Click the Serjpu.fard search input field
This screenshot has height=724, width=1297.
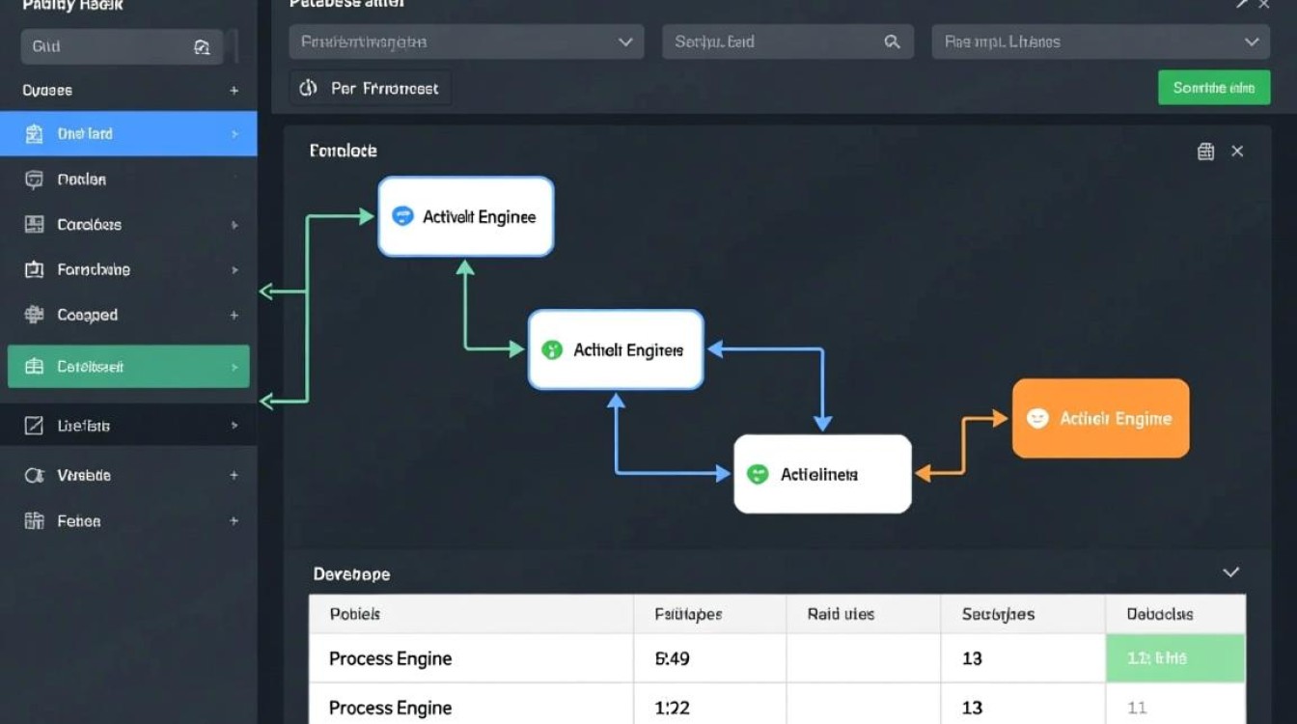(x=772, y=42)
